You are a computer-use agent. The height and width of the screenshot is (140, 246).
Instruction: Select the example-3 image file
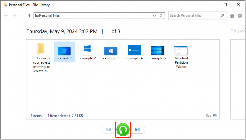111,53
